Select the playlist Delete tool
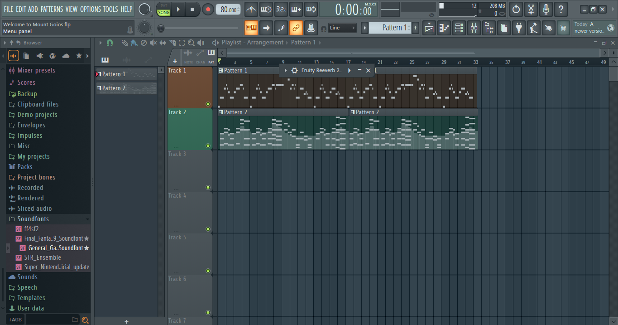 (144, 43)
